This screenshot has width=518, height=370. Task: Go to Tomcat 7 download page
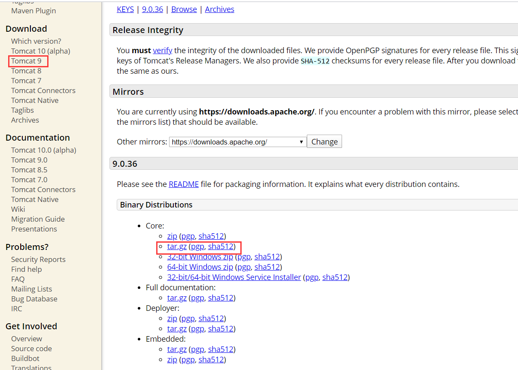[x=26, y=81]
